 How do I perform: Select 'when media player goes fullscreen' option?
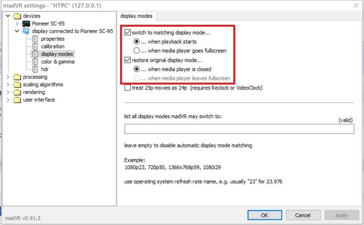point(136,51)
